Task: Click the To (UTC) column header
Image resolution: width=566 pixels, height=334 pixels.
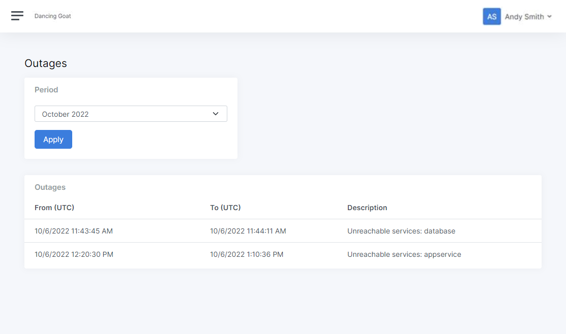Action: pos(225,208)
